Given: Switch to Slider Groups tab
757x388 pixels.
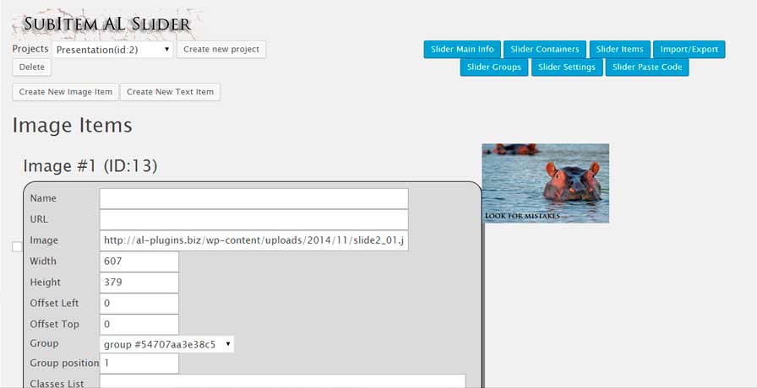Looking at the screenshot, I should click(x=494, y=67).
